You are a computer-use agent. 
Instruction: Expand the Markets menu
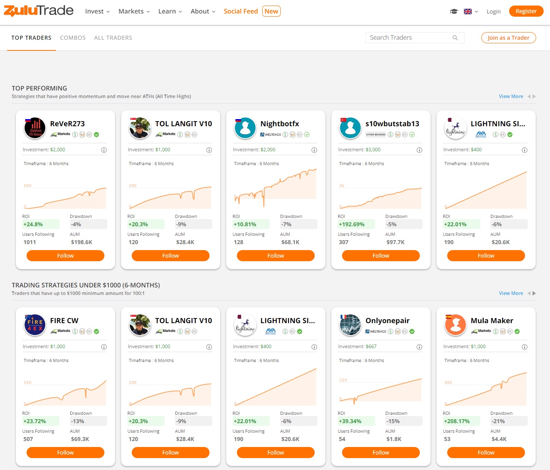tap(134, 12)
